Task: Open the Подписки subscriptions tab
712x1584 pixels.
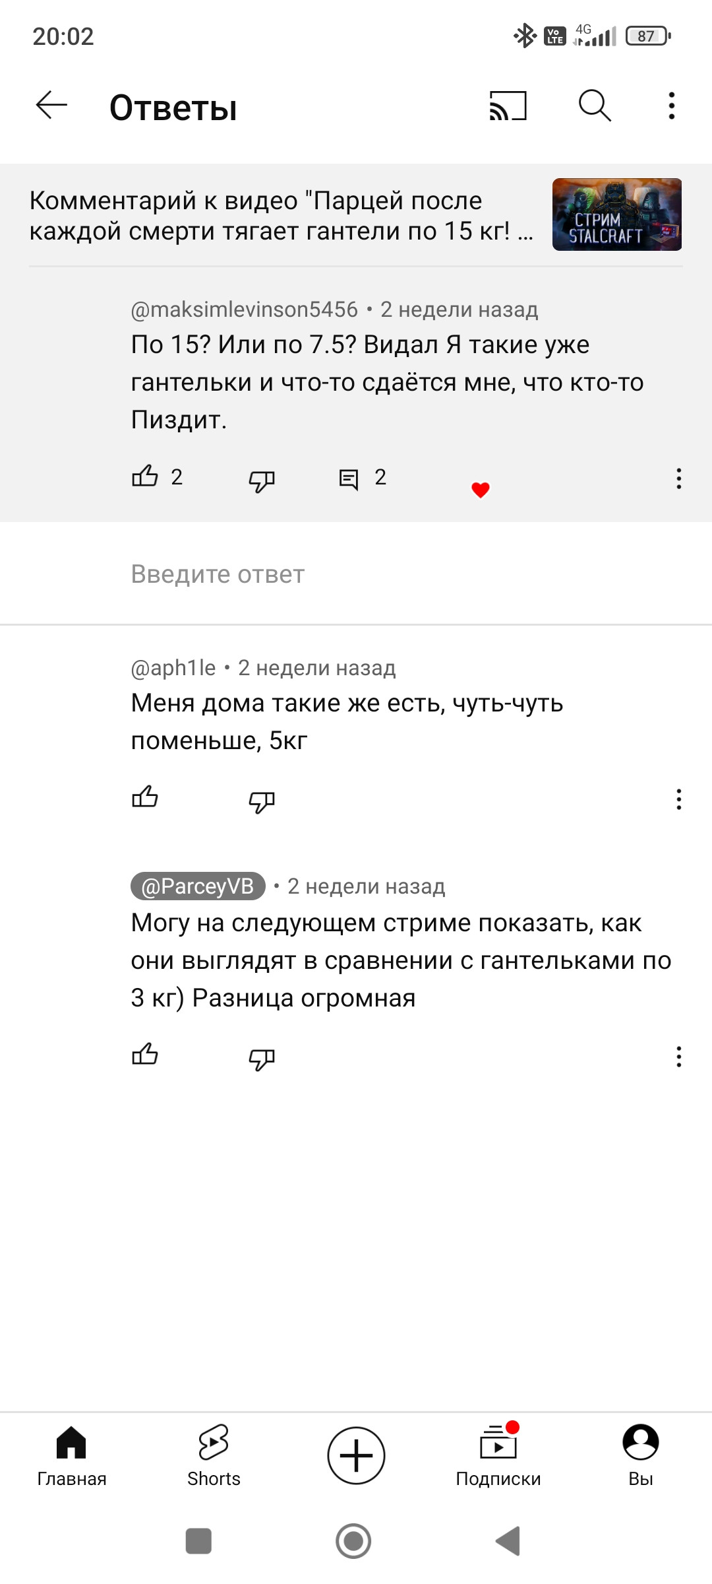Action: pyautogui.click(x=498, y=1456)
